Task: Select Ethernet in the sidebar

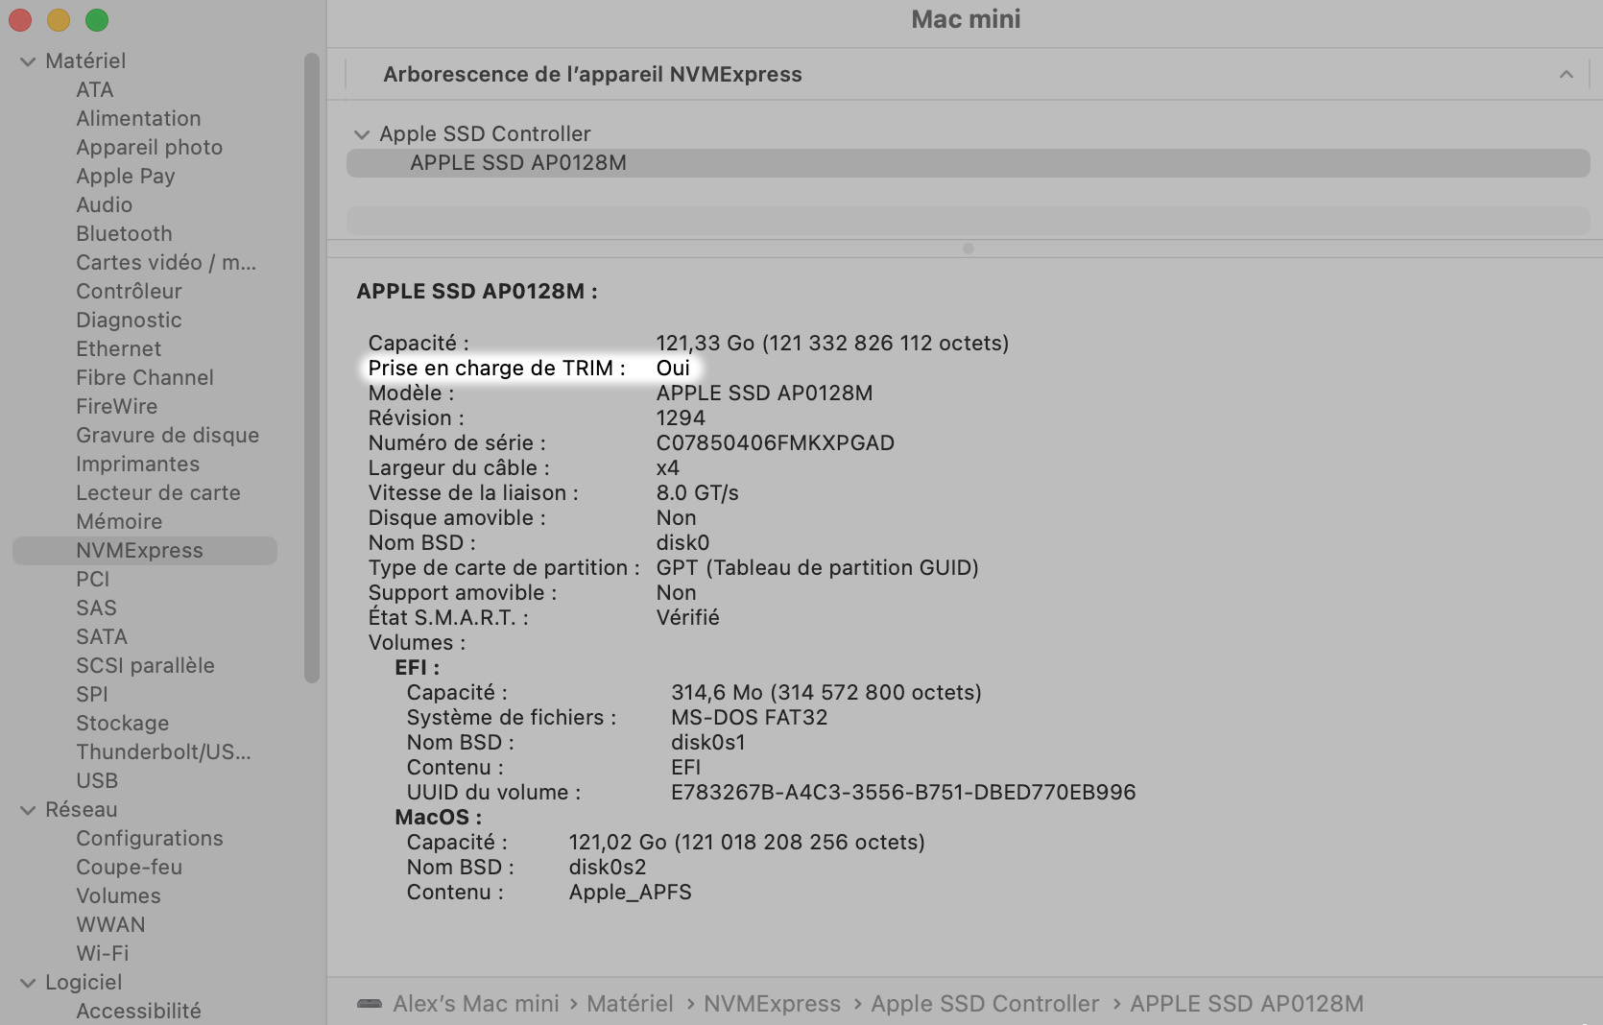Action: (118, 348)
